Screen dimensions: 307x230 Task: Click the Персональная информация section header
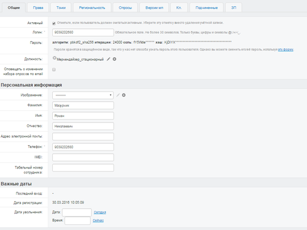point(31,85)
